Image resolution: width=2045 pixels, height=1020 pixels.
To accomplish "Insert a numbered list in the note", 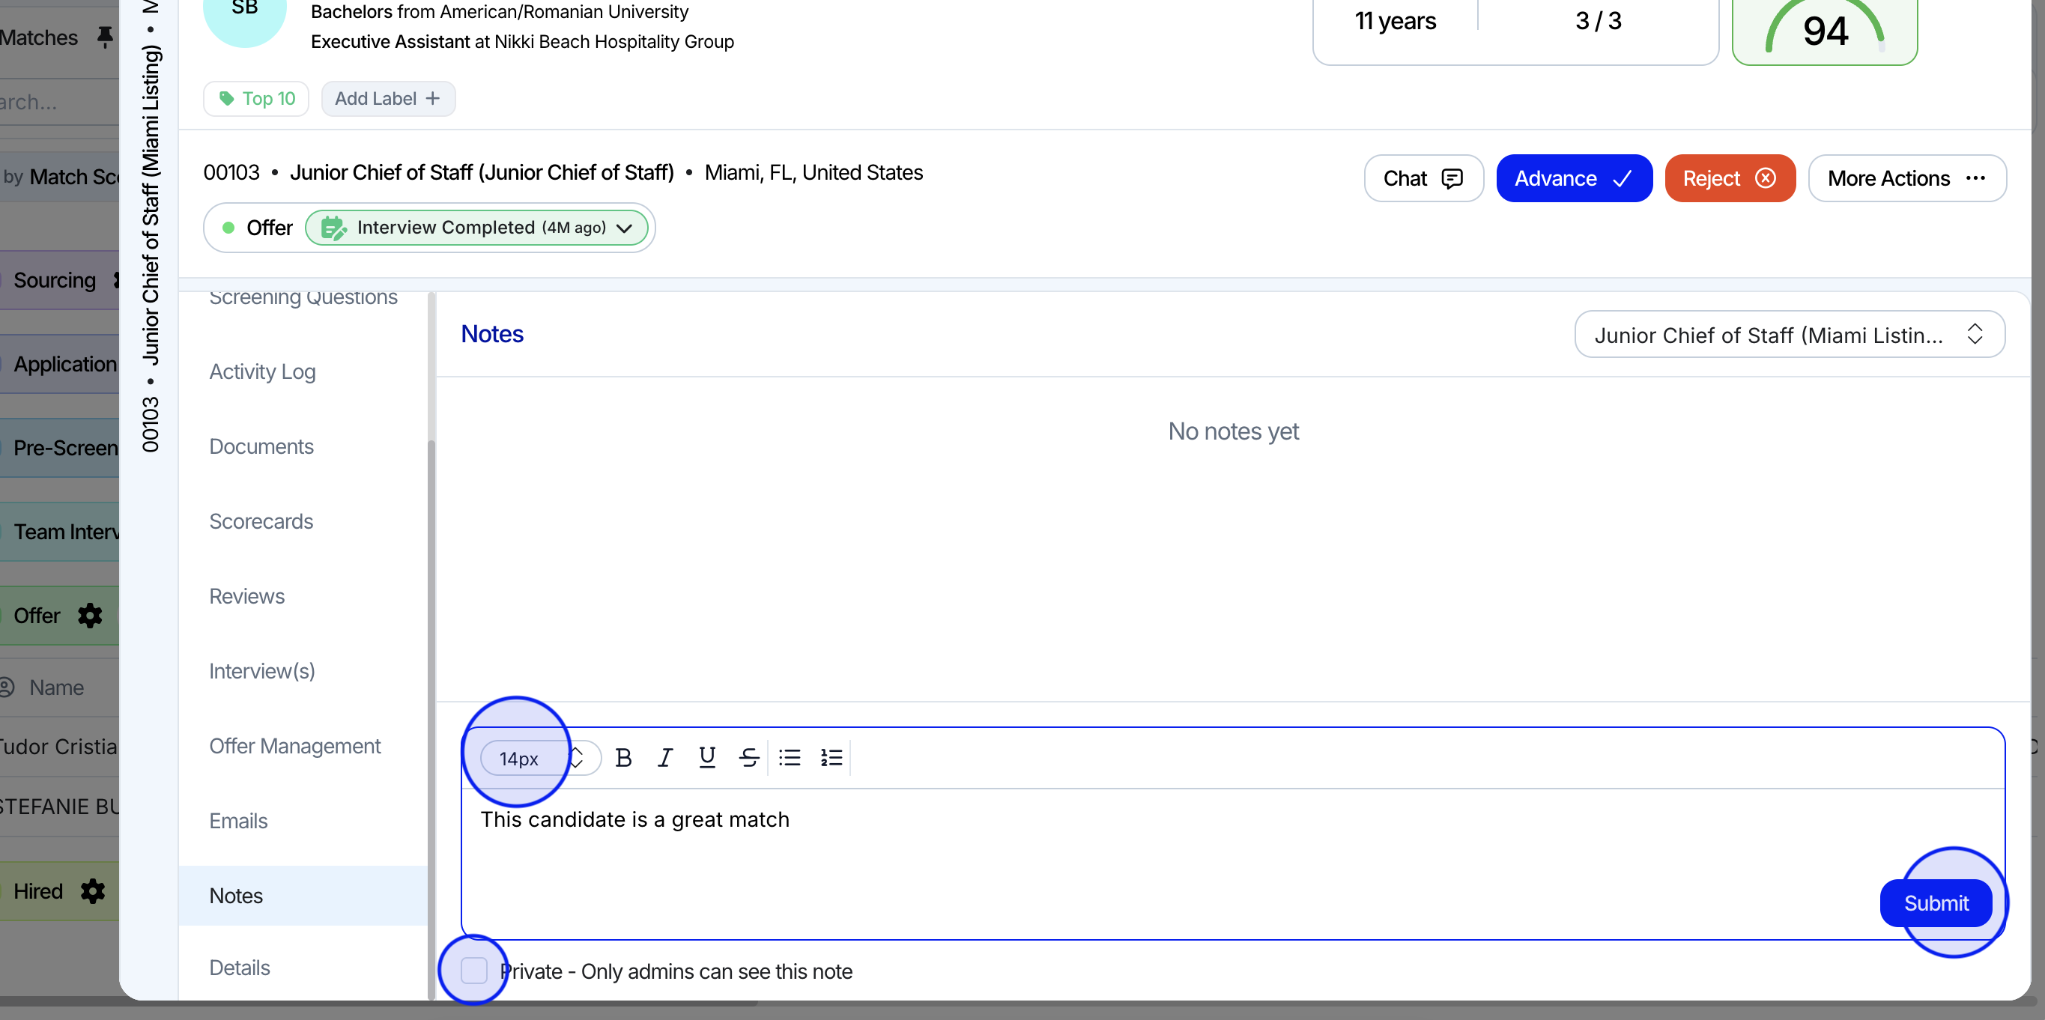I will coord(831,757).
